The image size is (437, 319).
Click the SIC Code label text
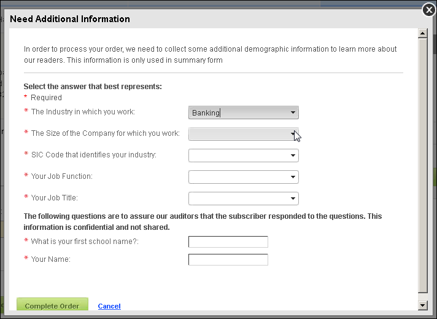point(94,155)
